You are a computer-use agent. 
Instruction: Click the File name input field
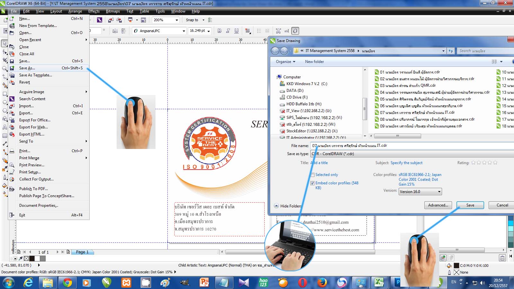coord(411,146)
